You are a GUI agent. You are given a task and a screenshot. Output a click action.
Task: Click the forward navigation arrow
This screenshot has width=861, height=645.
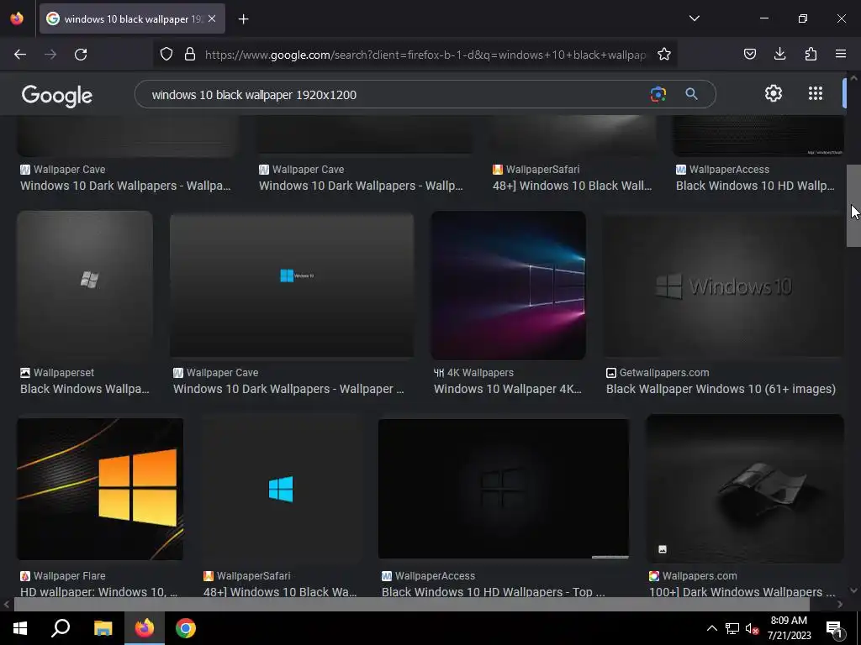coord(50,55)
